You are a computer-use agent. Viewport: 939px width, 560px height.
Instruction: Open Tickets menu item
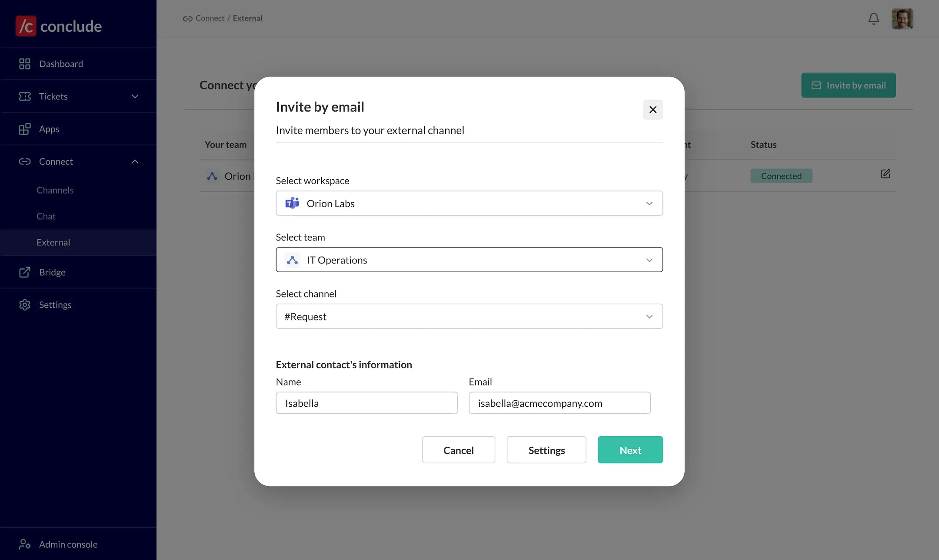[78, 96]
